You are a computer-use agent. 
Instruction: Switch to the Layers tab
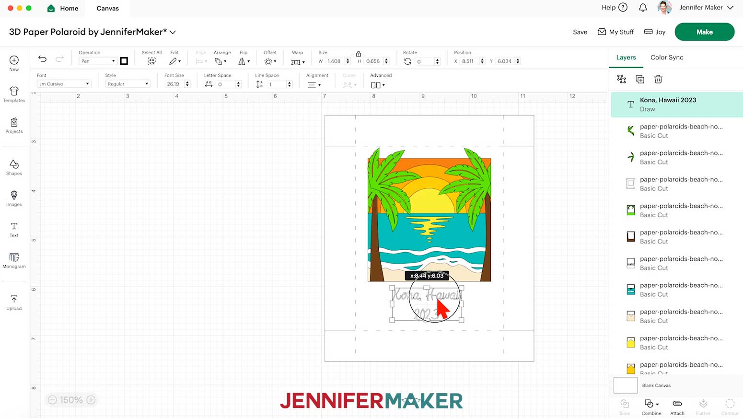(626, 58)
